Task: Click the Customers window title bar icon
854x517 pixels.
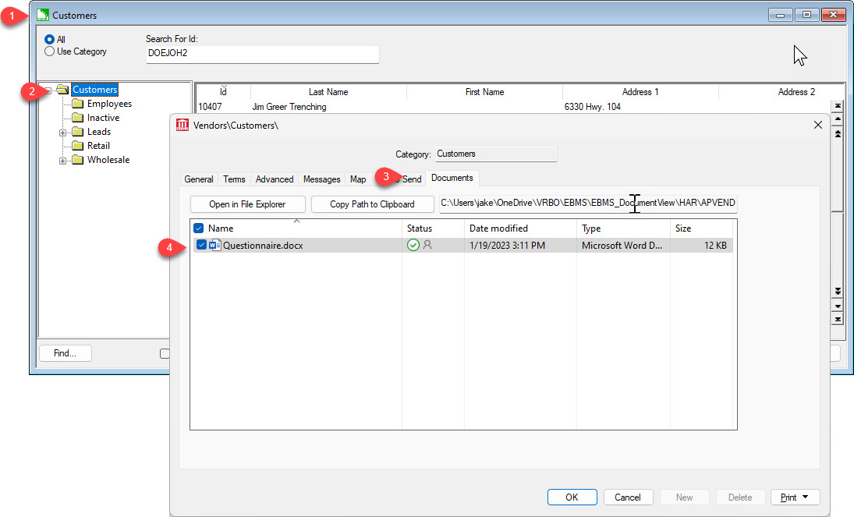Action: point(44,14)
